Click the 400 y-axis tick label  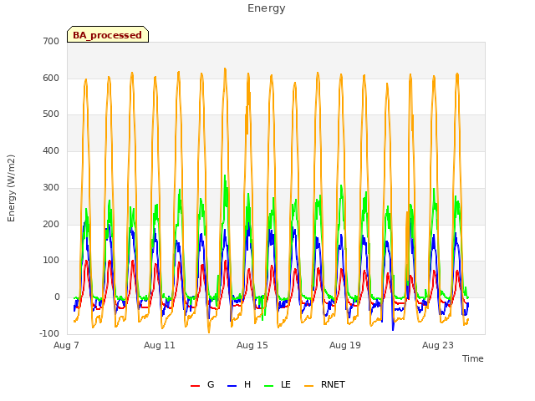click(51, 150)
